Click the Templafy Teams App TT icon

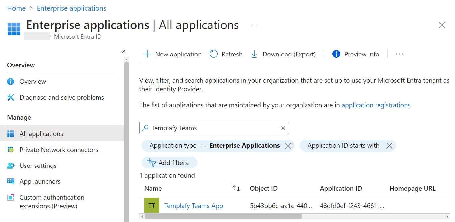(152, 205)
